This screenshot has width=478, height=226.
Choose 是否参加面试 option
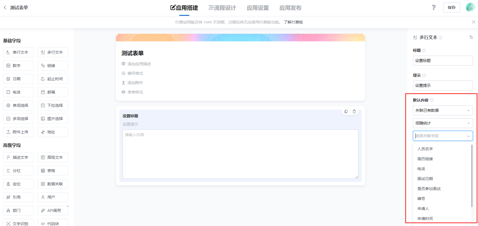pos(442,189)
